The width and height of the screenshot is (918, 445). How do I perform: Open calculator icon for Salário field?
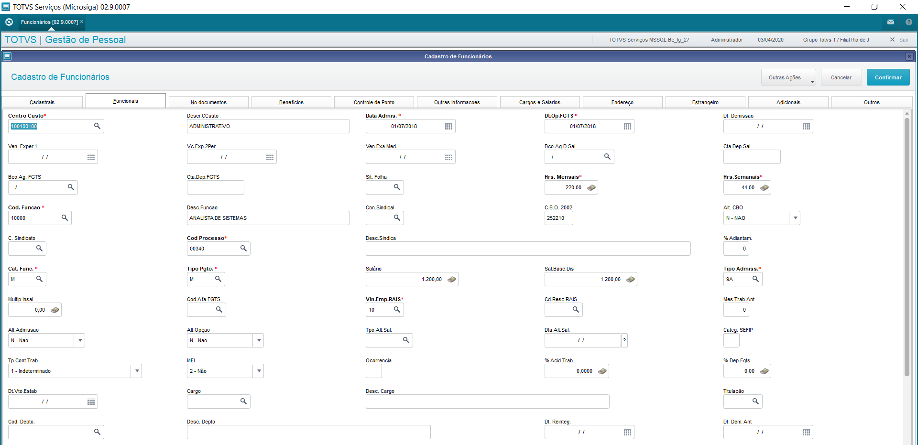(x=452, y=279)
